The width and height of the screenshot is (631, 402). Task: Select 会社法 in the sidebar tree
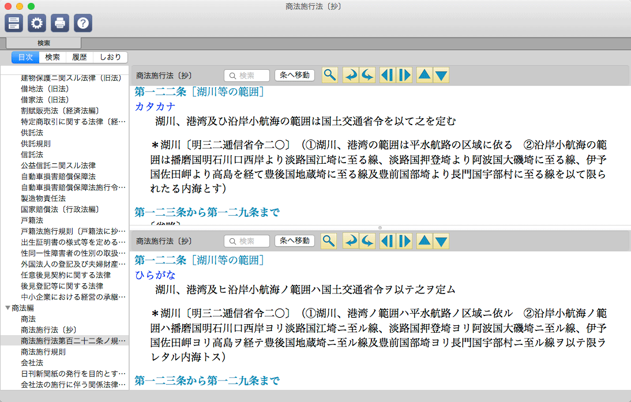coord(32,363)
